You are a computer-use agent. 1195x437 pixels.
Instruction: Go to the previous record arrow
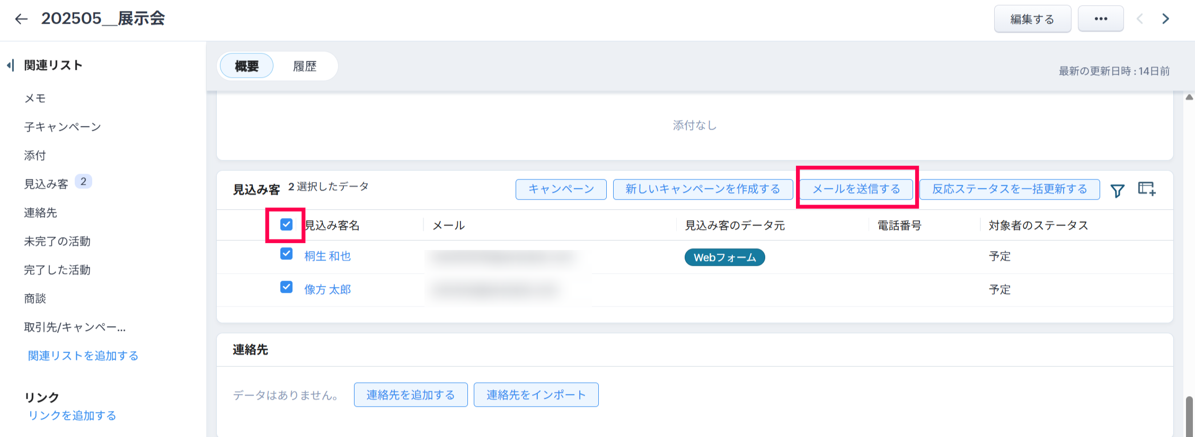[x=1139, y=19]
